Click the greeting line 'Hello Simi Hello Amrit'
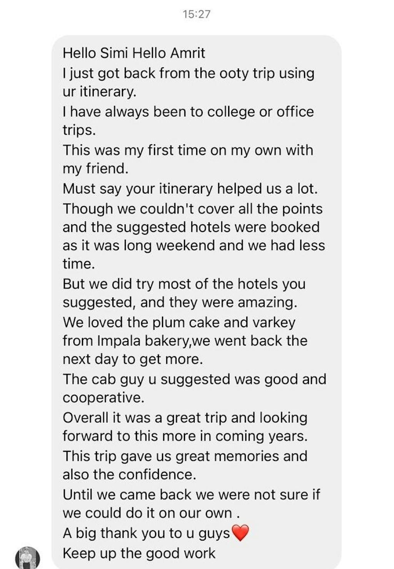 tap(134, 53)
